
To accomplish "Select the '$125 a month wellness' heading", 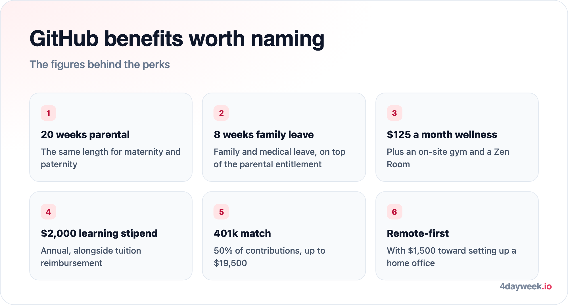I will (x=442, y=135).
